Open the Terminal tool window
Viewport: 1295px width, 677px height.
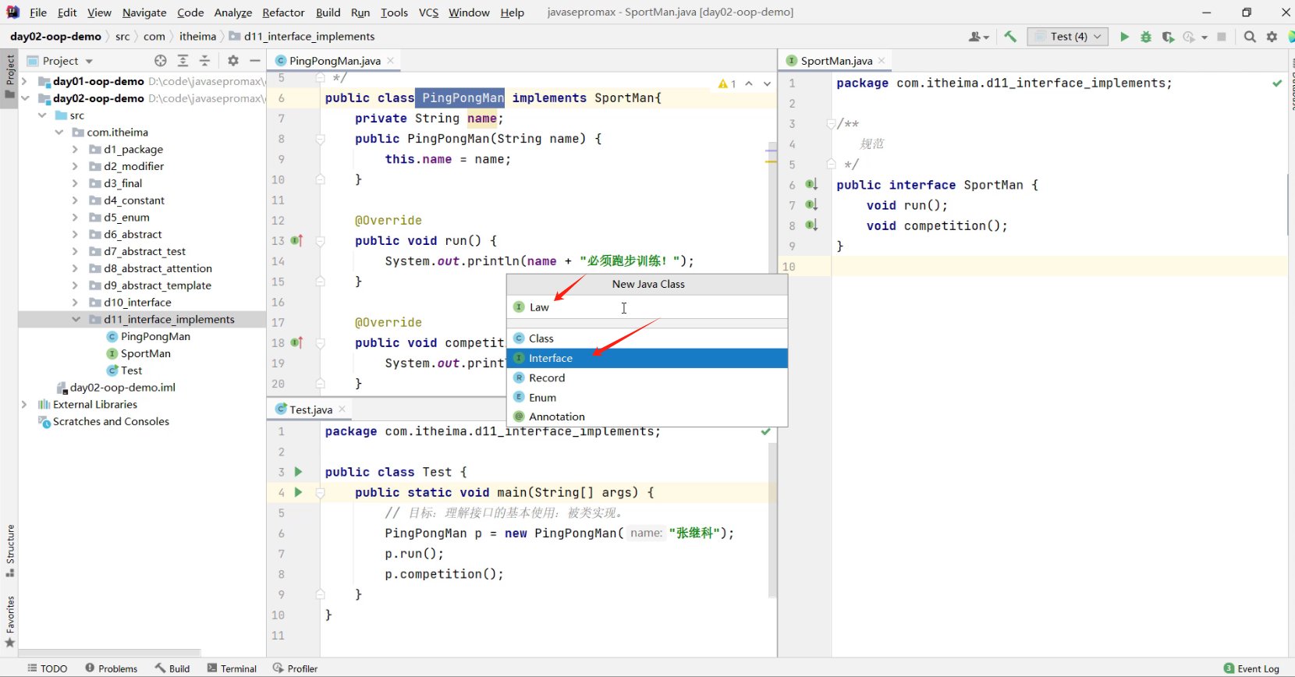pyautogui.click(x=232, y=668)
